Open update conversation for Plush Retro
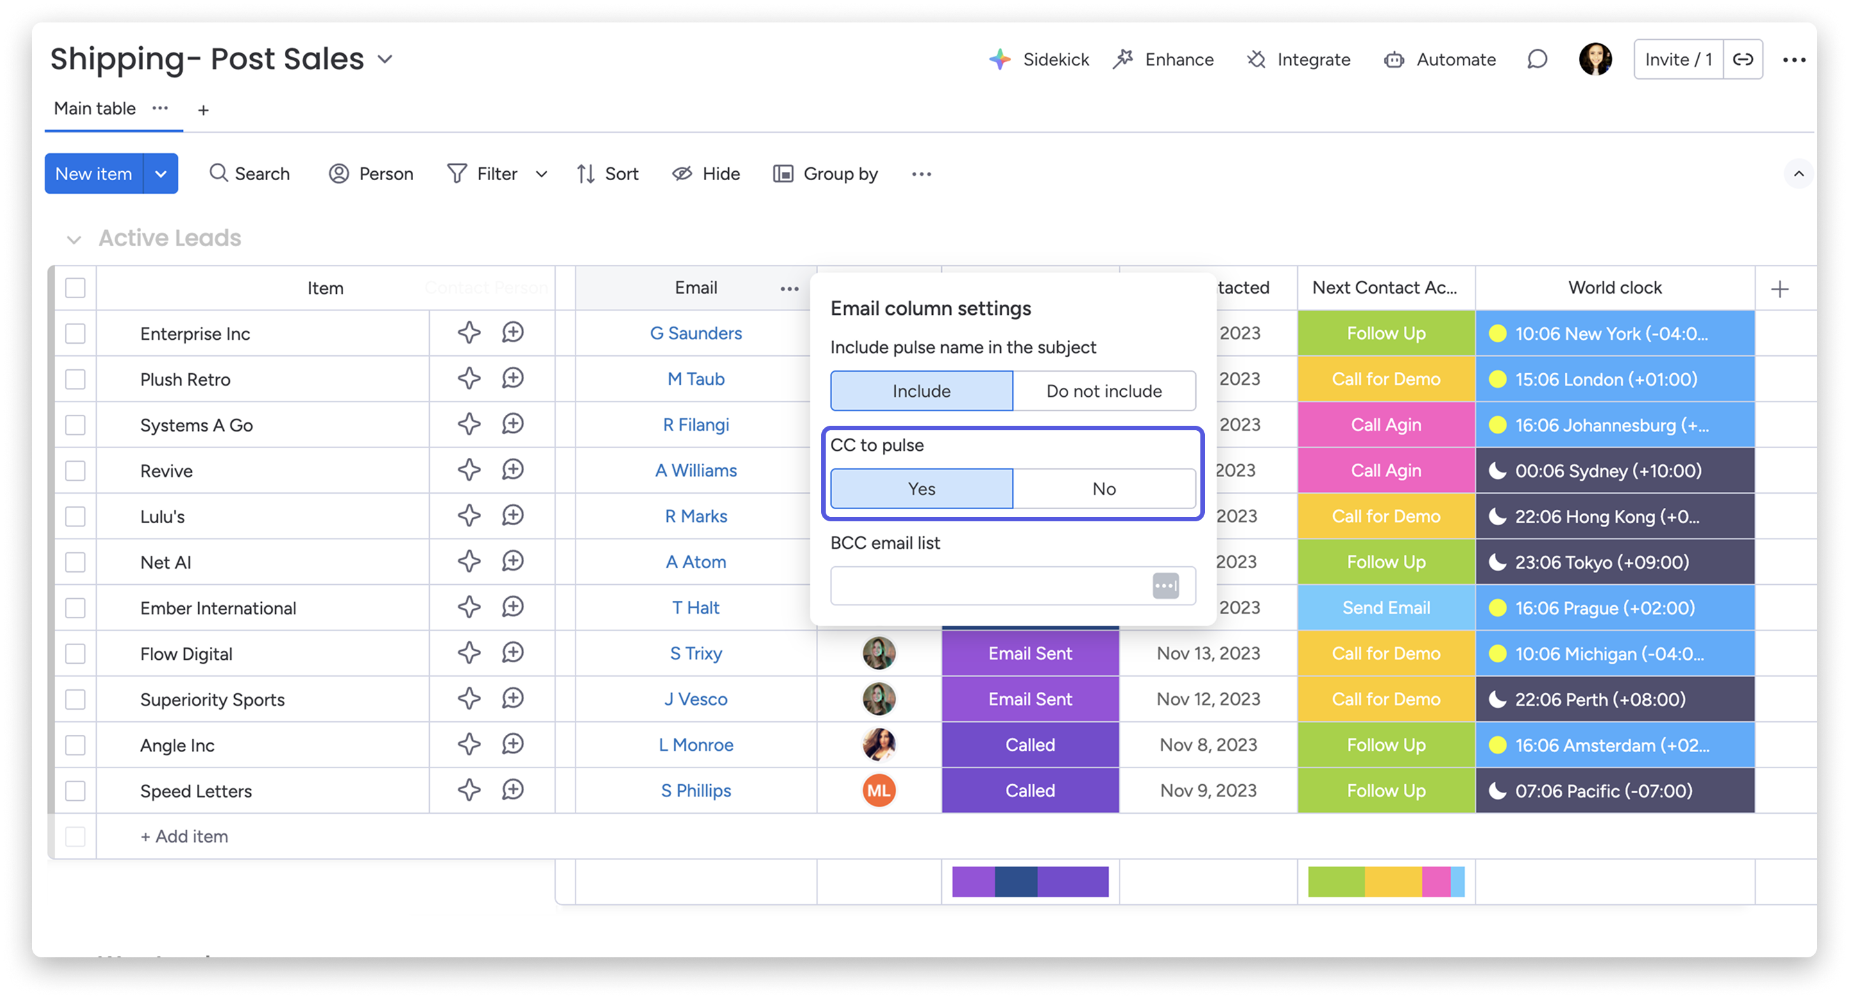The width and height of the screenshot is (1849, 999). coord(513,379)
